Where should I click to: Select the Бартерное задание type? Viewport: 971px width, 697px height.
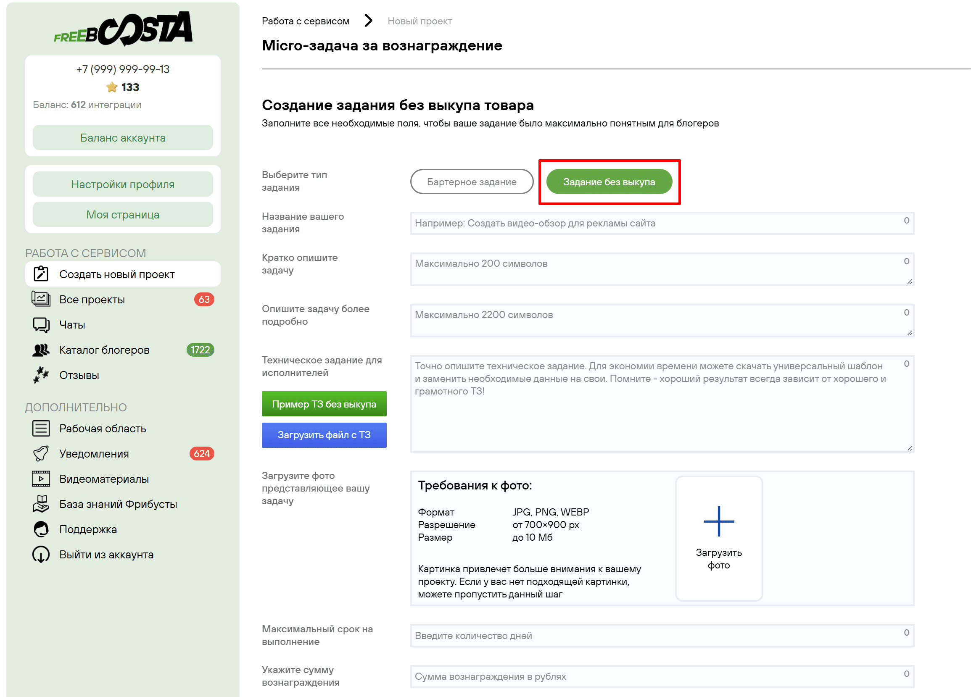point(472,181)
